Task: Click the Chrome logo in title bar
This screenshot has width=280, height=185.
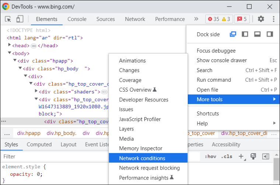Action: (6, 6)
